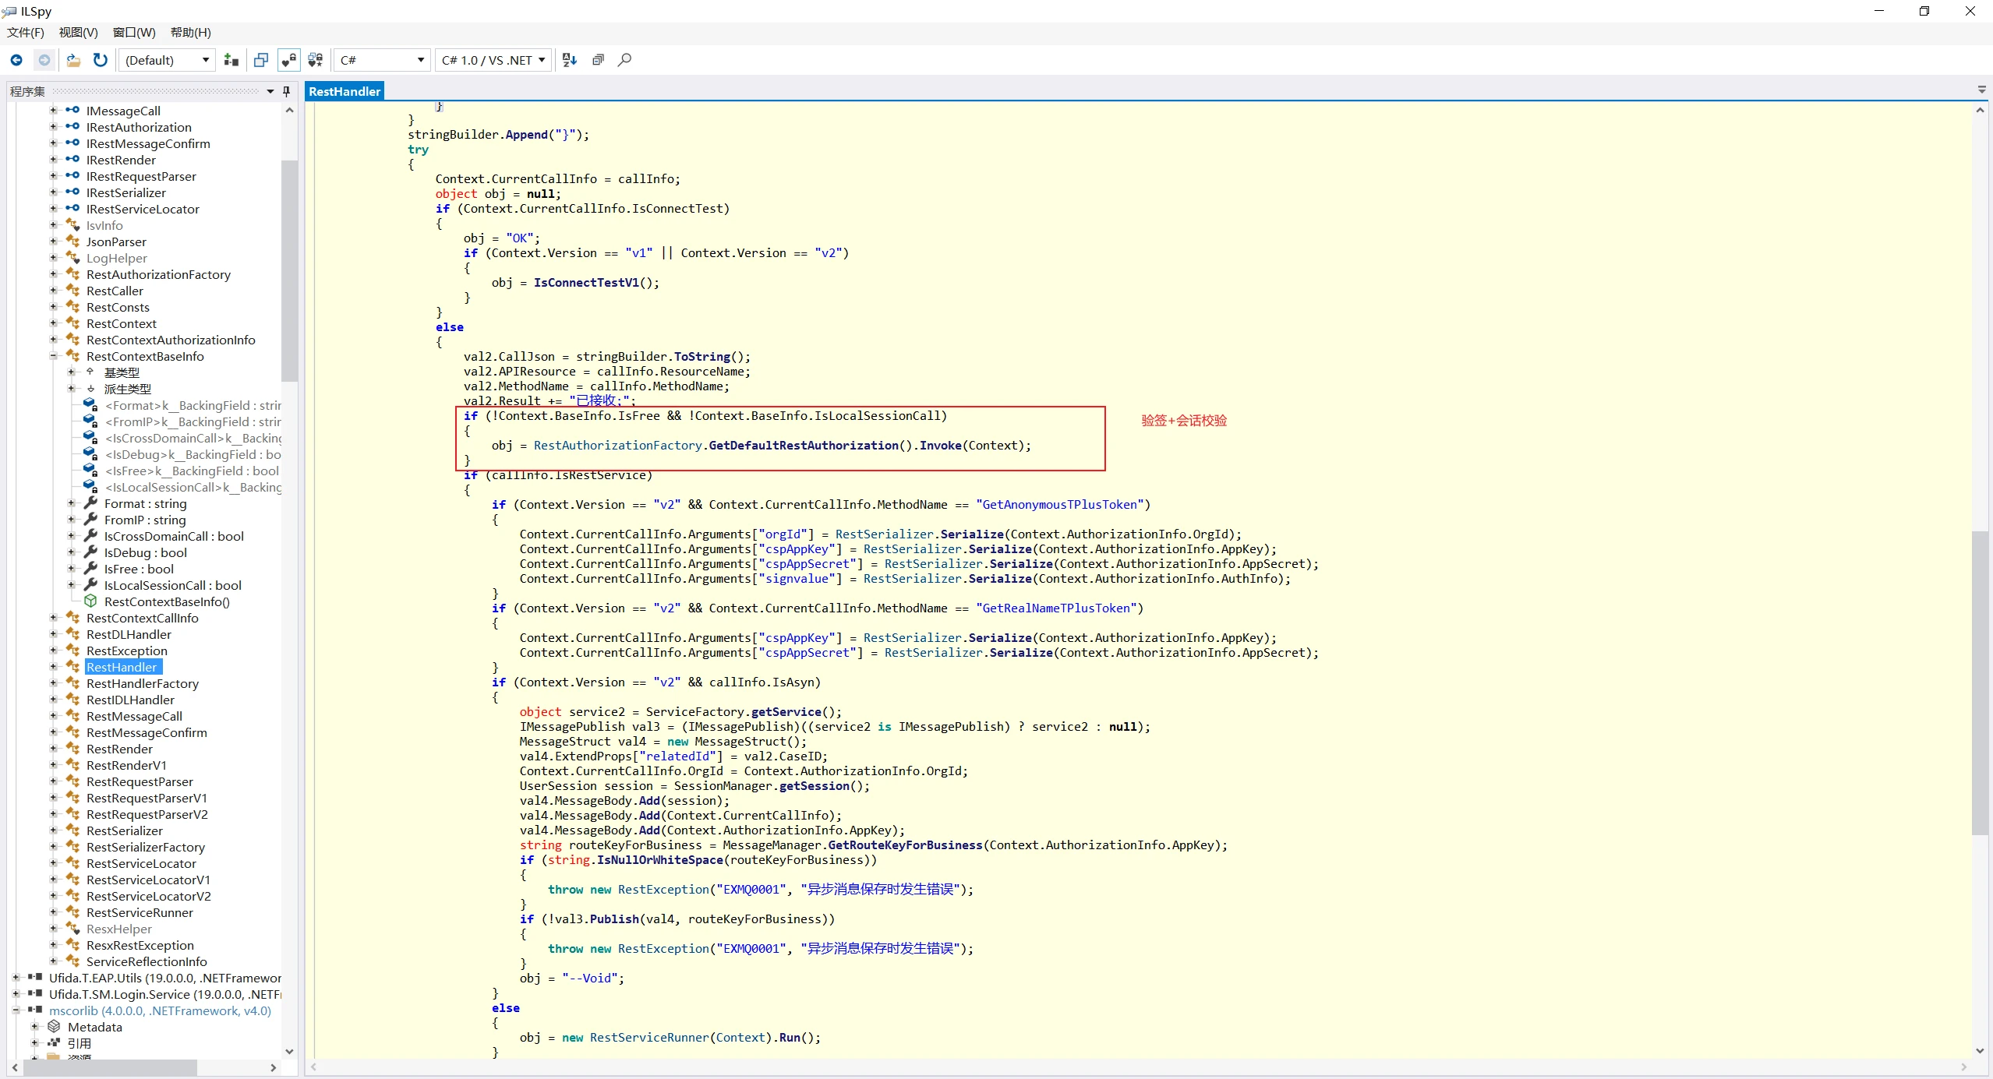Select the RestContextBaseInfo() constructor node
The image size is (1993, 1079).
[167, 601]
